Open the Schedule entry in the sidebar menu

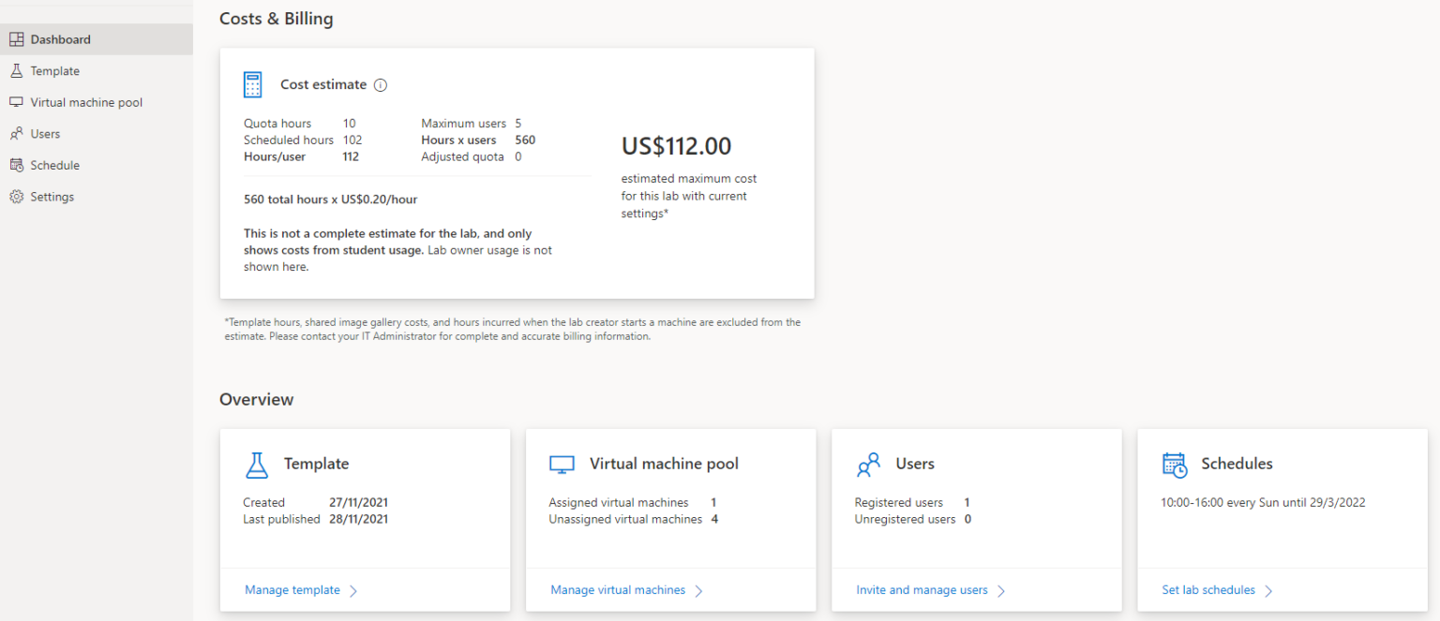coord(56,164)
